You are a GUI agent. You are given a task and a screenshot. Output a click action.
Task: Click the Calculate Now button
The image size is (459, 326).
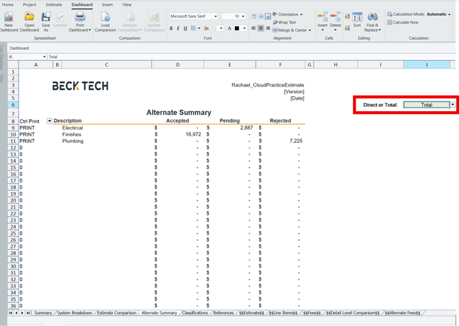pos(405,22)
